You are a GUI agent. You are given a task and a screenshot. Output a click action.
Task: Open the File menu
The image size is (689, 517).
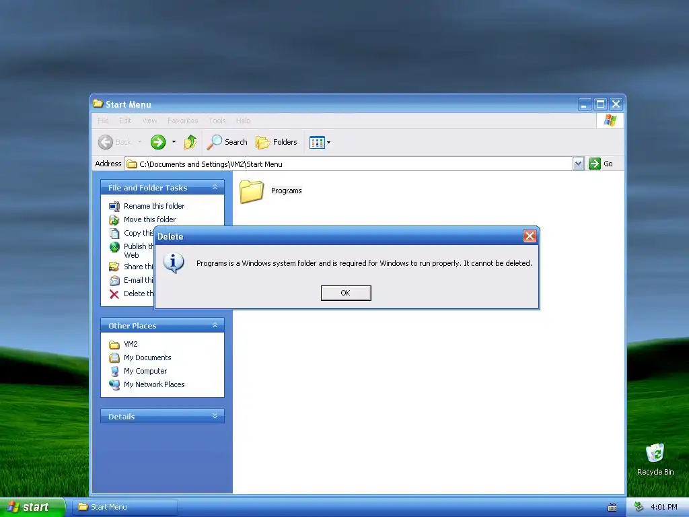(103, 120)
